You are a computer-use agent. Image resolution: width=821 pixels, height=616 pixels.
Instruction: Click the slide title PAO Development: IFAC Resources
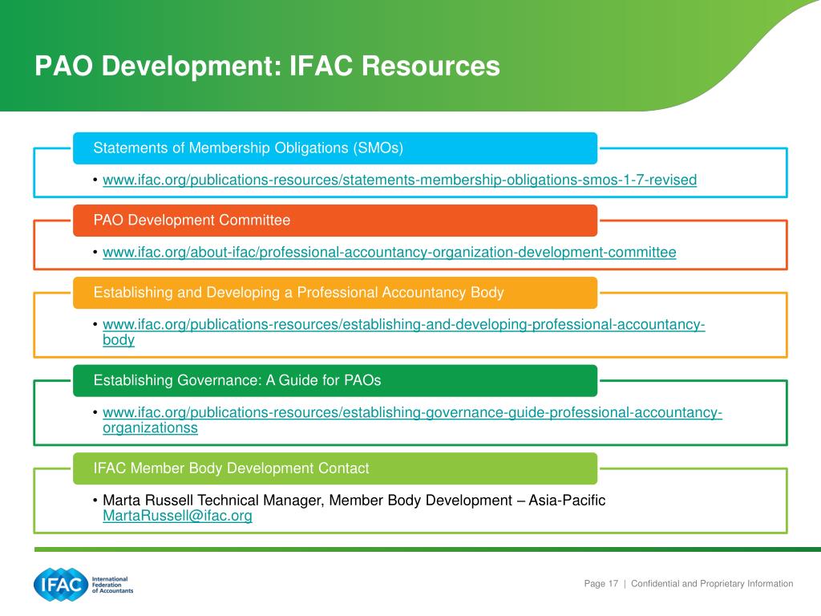point(267,66)
